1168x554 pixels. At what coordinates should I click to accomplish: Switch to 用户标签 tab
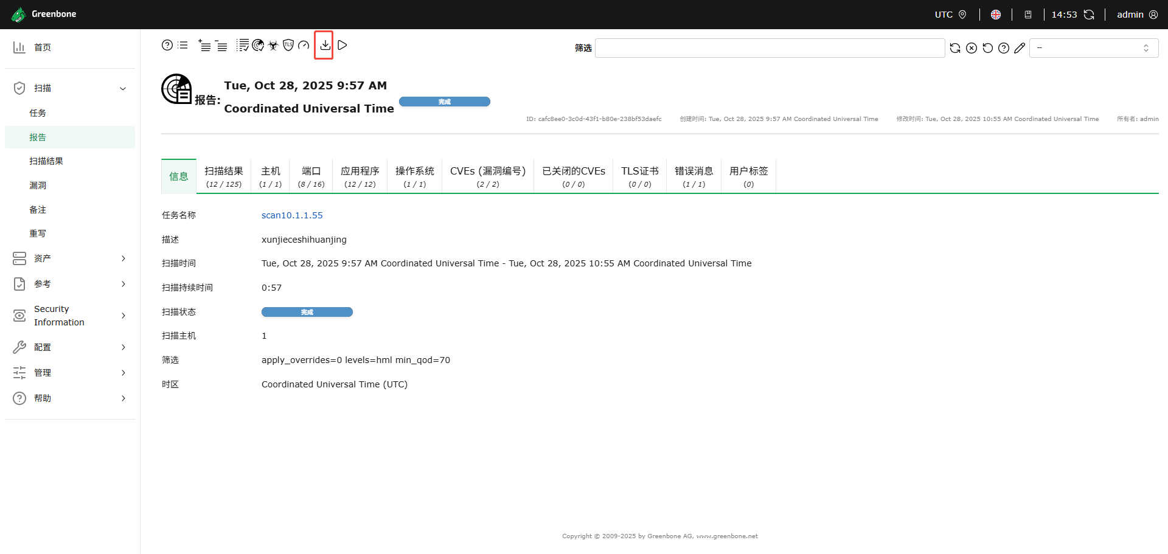pyautogui.click(x=749, y=176)
